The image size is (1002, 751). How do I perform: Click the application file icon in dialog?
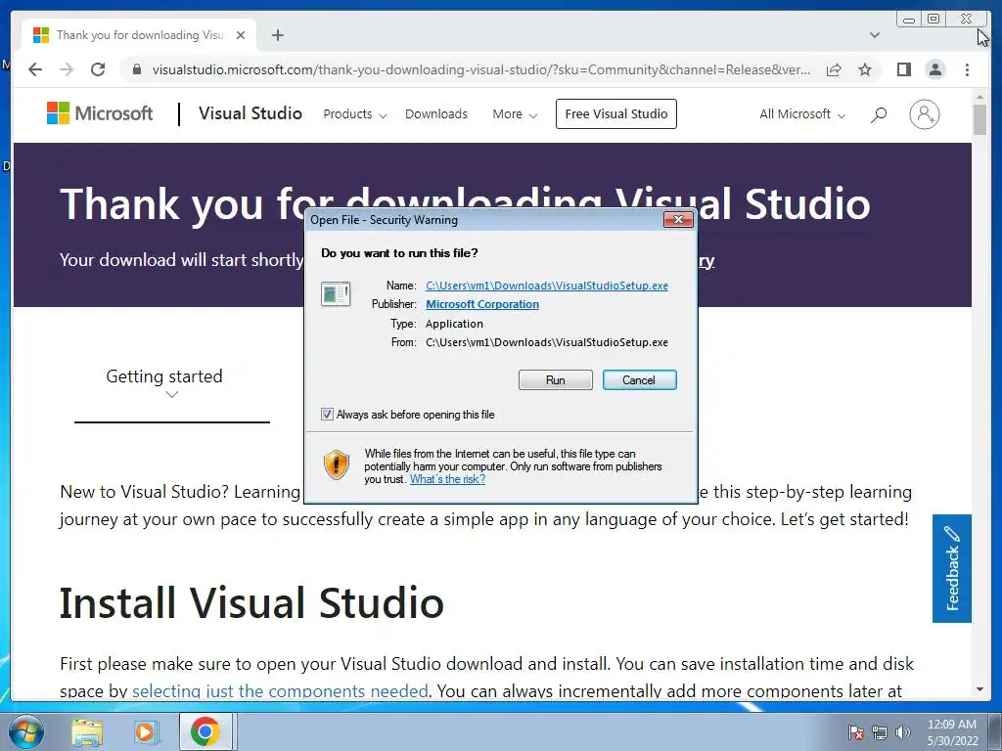336,293
